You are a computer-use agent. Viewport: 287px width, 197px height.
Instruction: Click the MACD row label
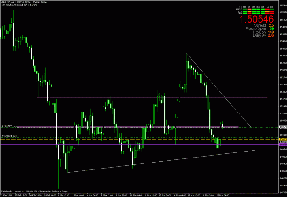tap(239, 9)
